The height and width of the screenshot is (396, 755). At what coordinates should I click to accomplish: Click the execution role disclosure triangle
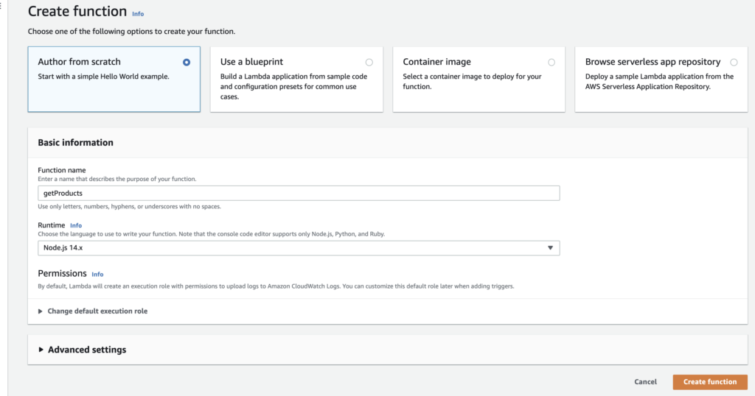point(41,311)
